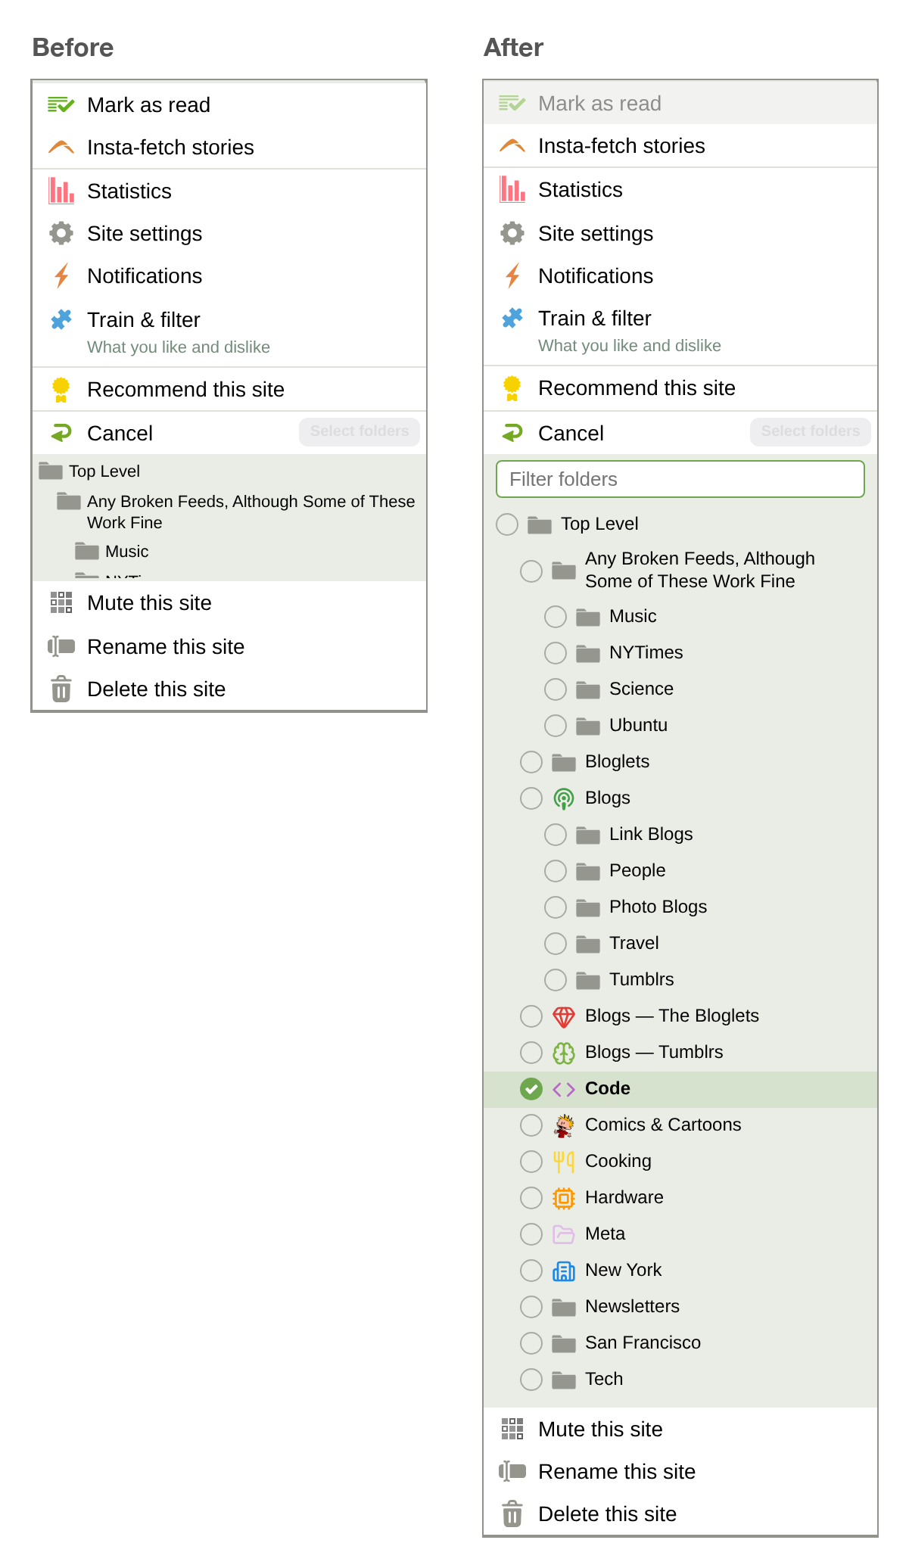The image size is (909, 1568).
Task: Click the Insta-fetch orange icon in the After menu
Action: [x=512, y=145]
